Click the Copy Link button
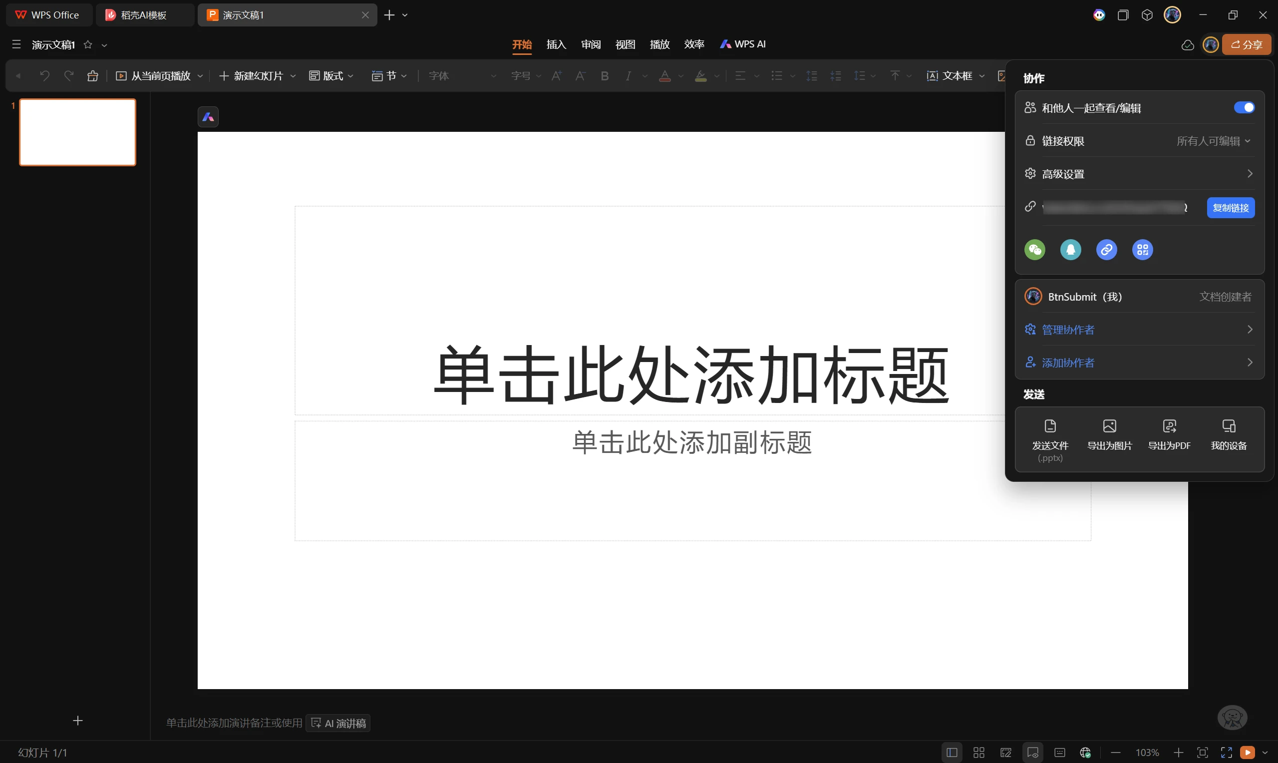The image size is (1278, 763). (x=1230, y=208)
